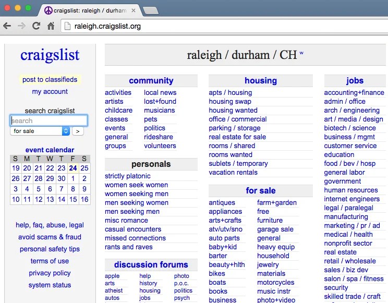View personal safety tips
Viewport: 388px width, 303px height.
coord(50,249)
